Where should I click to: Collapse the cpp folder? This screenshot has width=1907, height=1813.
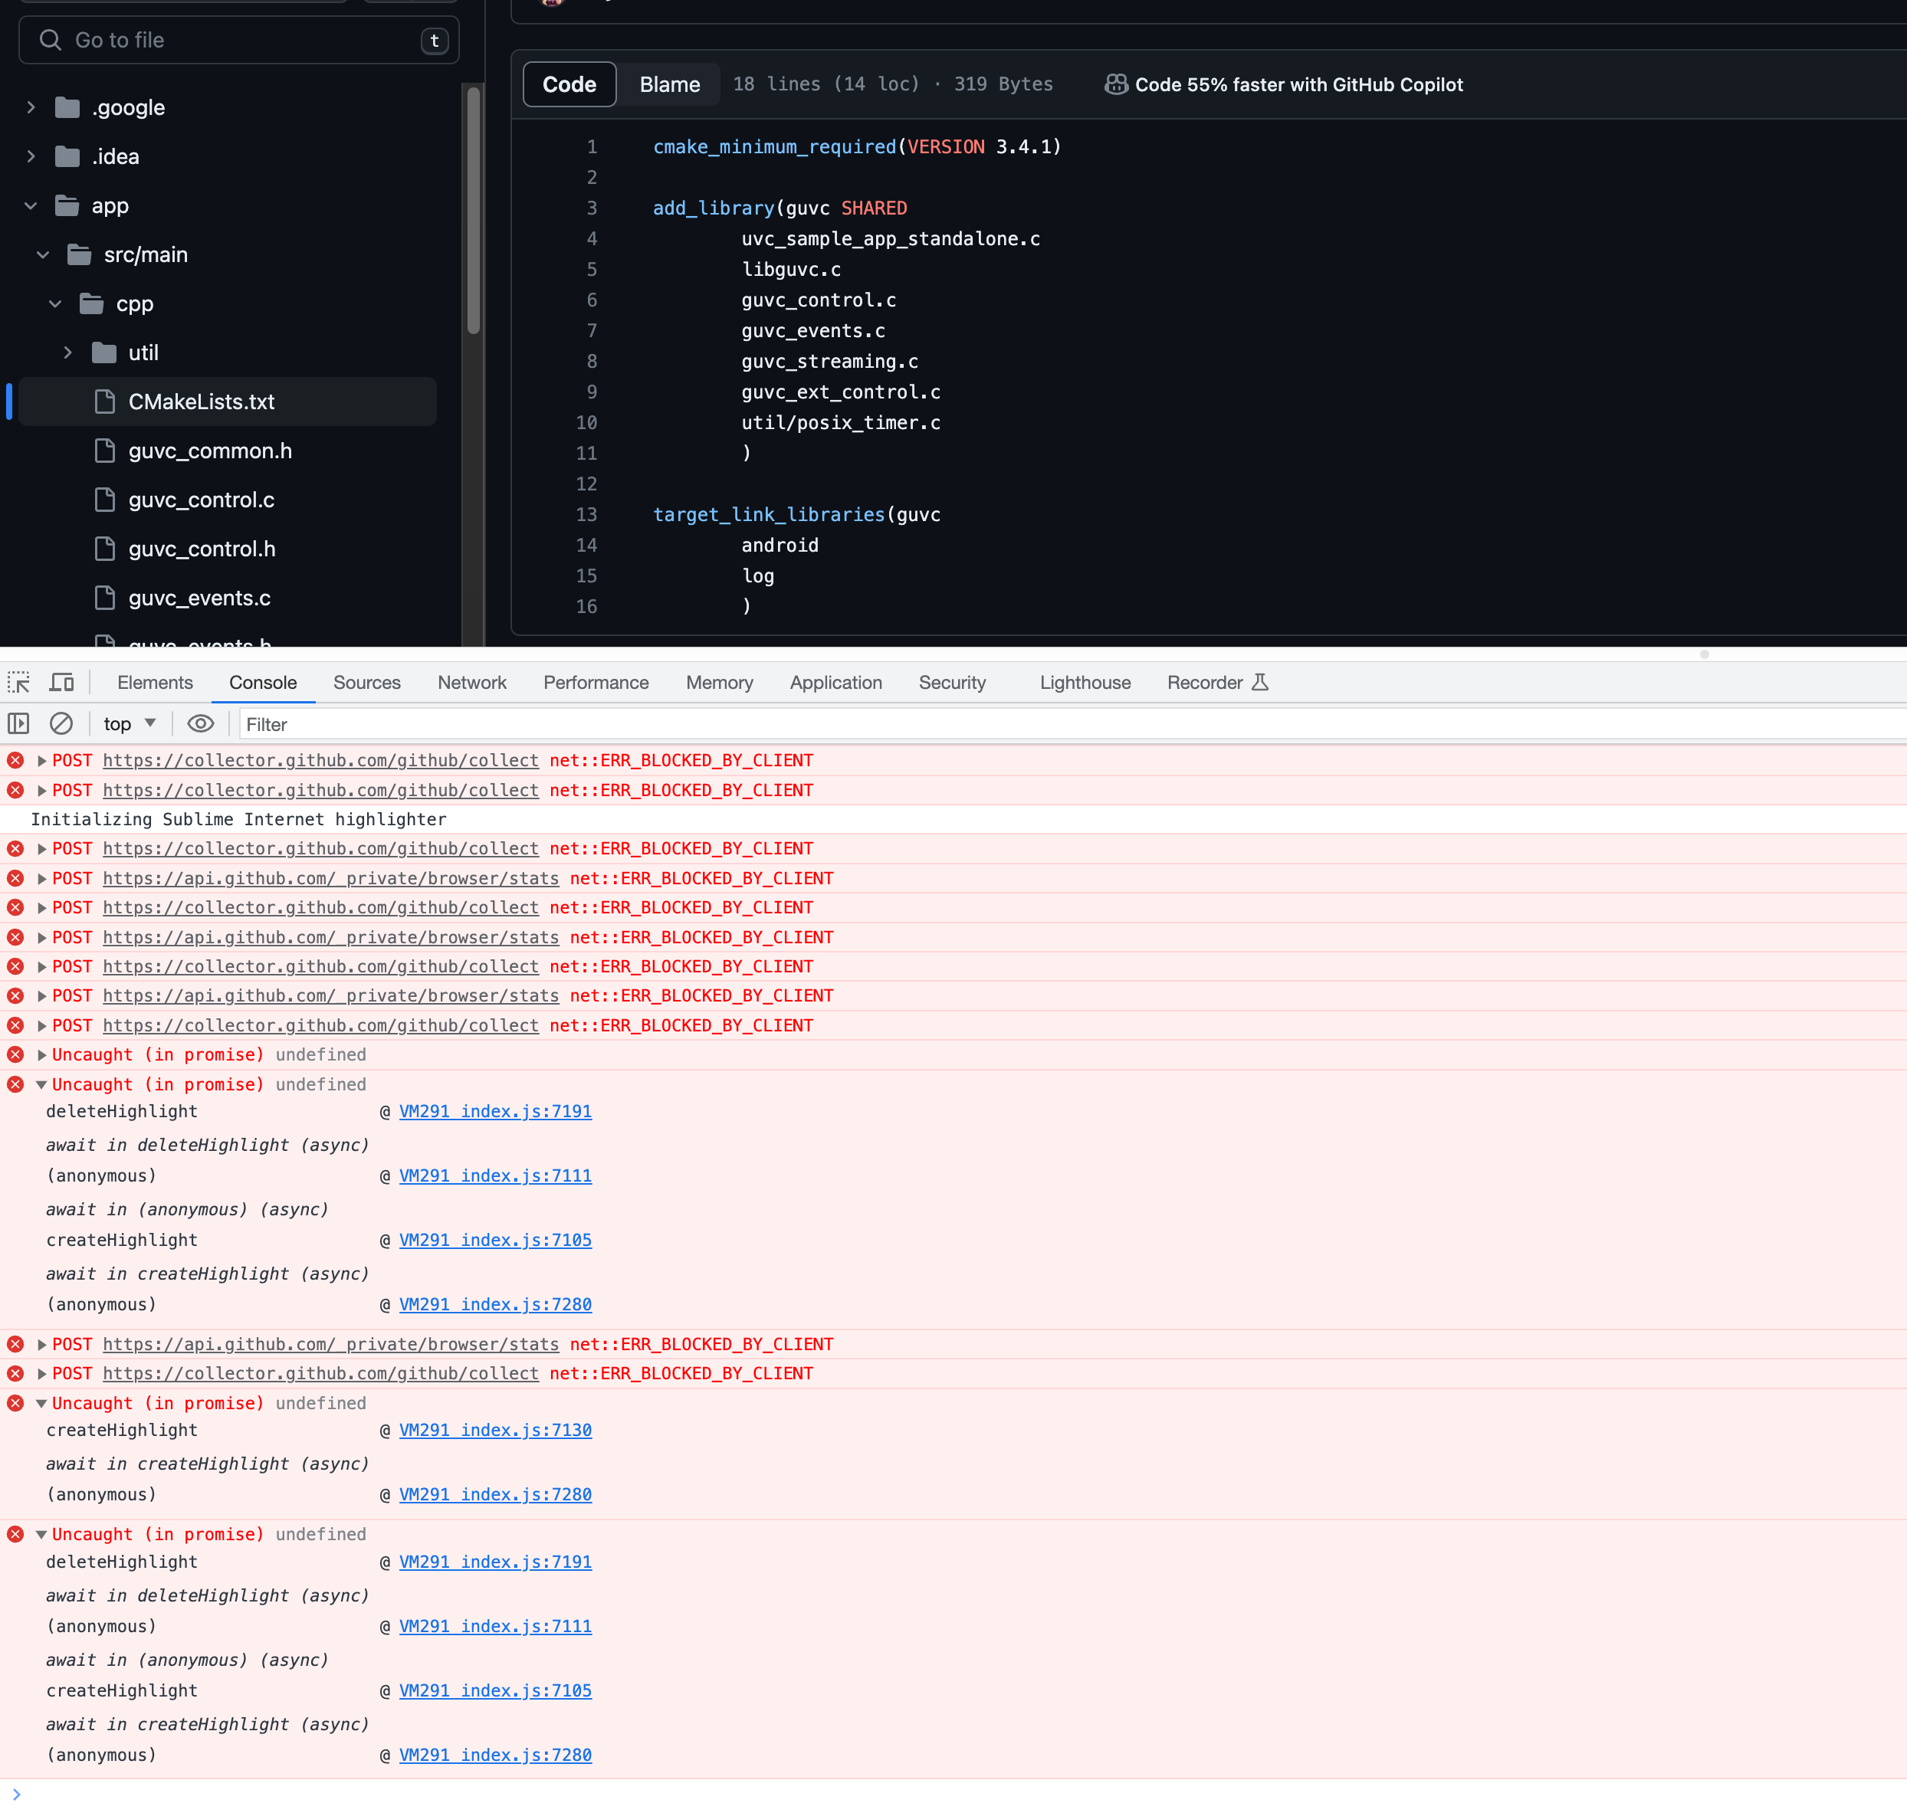point(55,303)
